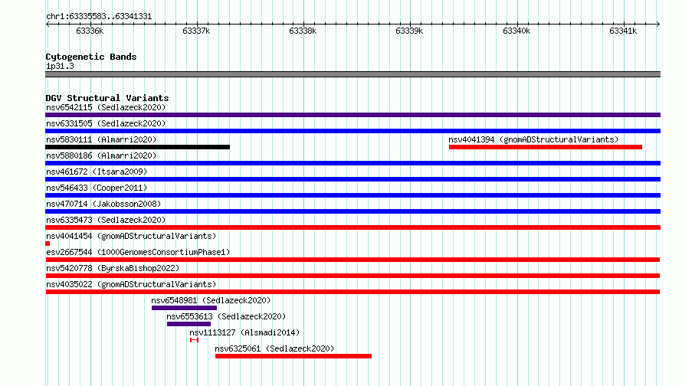Select the purple nsv6553613 variant bar

pyautogui.click(x=189, y=324)
